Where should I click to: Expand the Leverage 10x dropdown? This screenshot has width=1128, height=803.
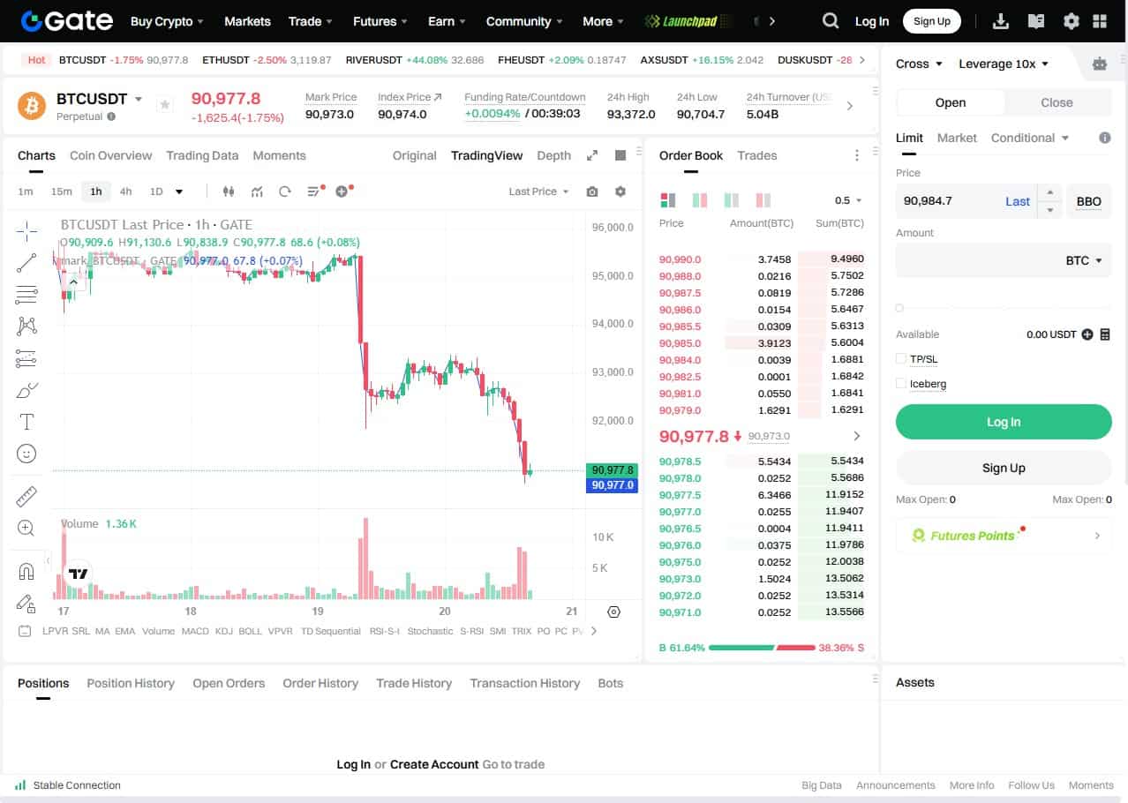[x=1004, y=64]
